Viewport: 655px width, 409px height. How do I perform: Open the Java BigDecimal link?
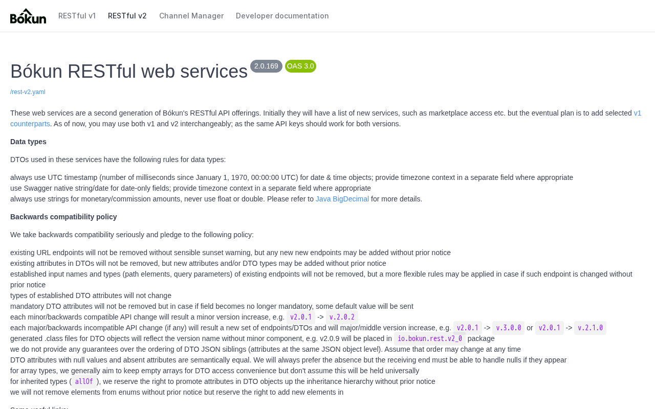point(342,199)
